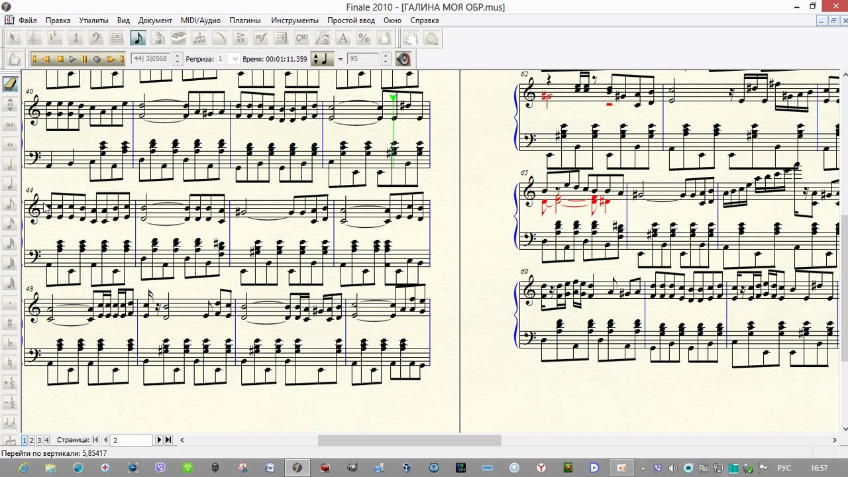848x477 pixels.
Task: Toggle the tie in entry palette
Action: tap(10, 422)
